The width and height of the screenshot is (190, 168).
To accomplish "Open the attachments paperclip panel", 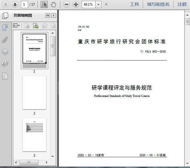I will point(5,40).
